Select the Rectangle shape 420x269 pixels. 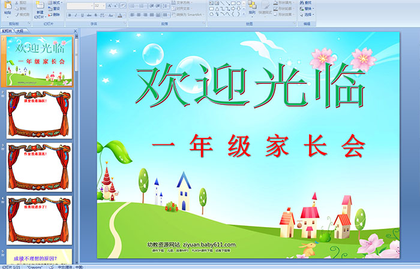coord(233,3)
